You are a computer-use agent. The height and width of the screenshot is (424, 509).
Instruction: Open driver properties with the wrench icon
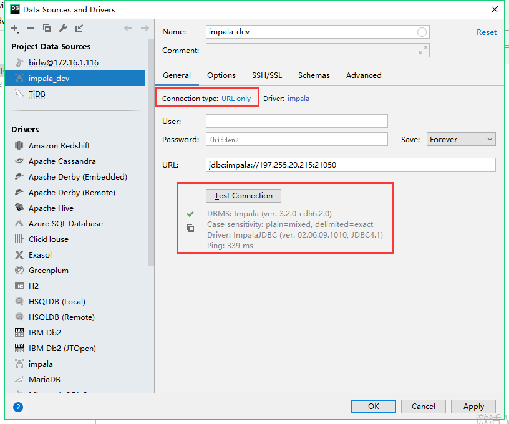(62, 28)
